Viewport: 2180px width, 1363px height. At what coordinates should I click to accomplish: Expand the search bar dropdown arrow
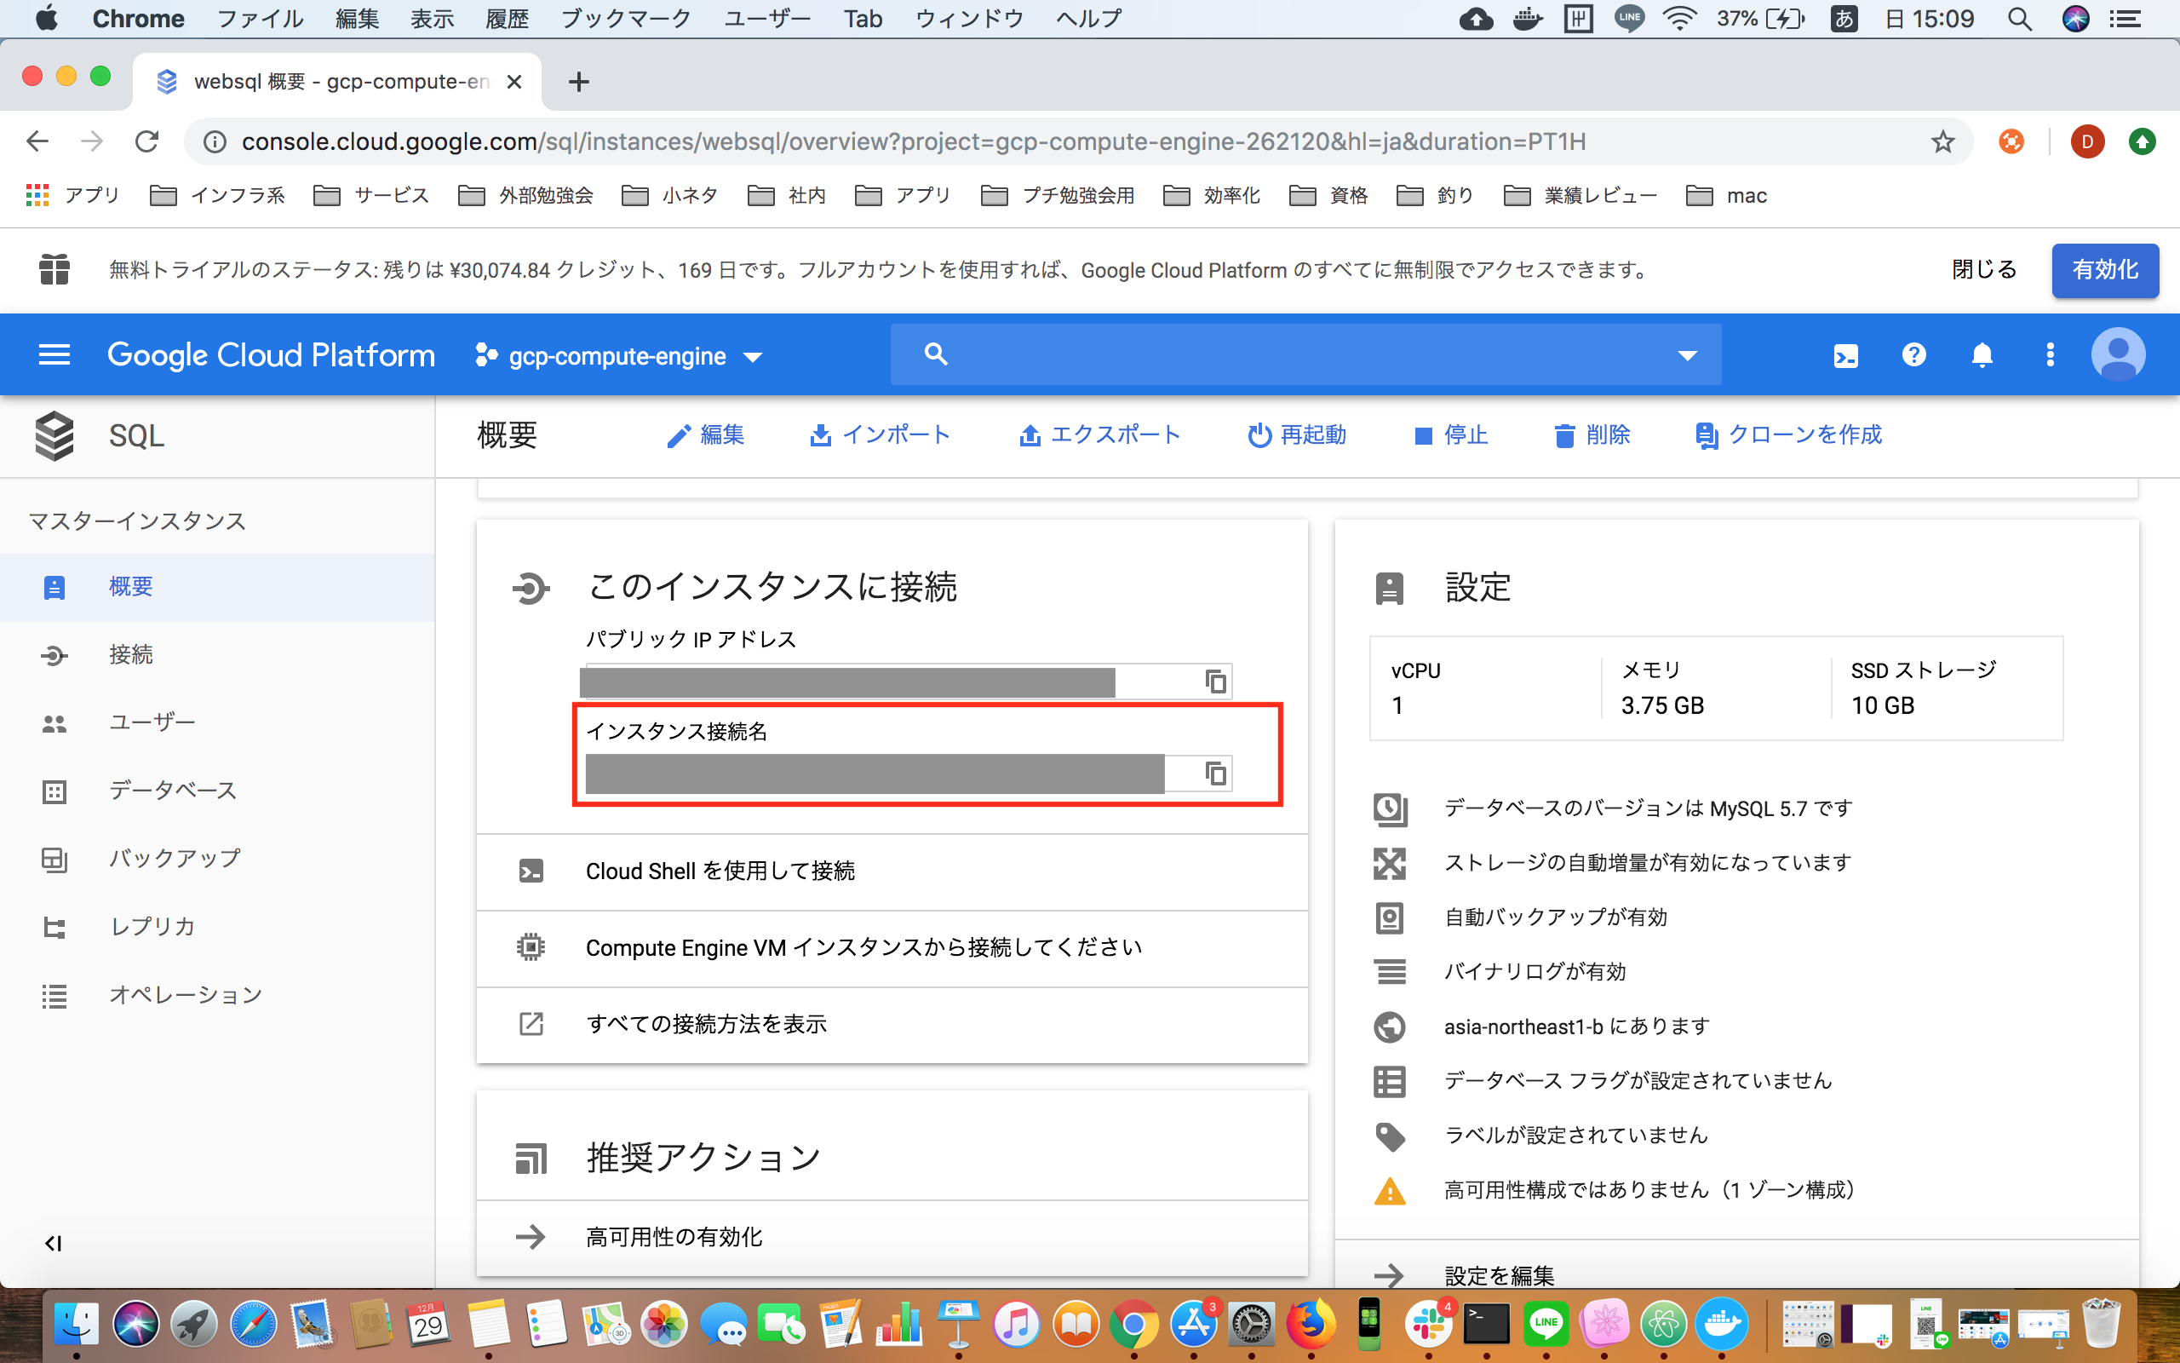1686,355
